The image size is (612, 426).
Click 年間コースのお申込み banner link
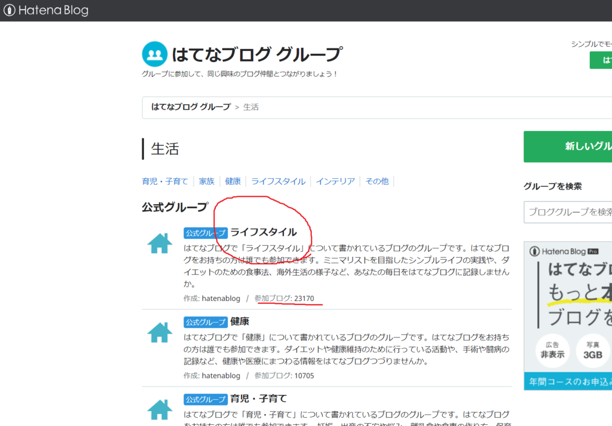[x=568, y=382]
